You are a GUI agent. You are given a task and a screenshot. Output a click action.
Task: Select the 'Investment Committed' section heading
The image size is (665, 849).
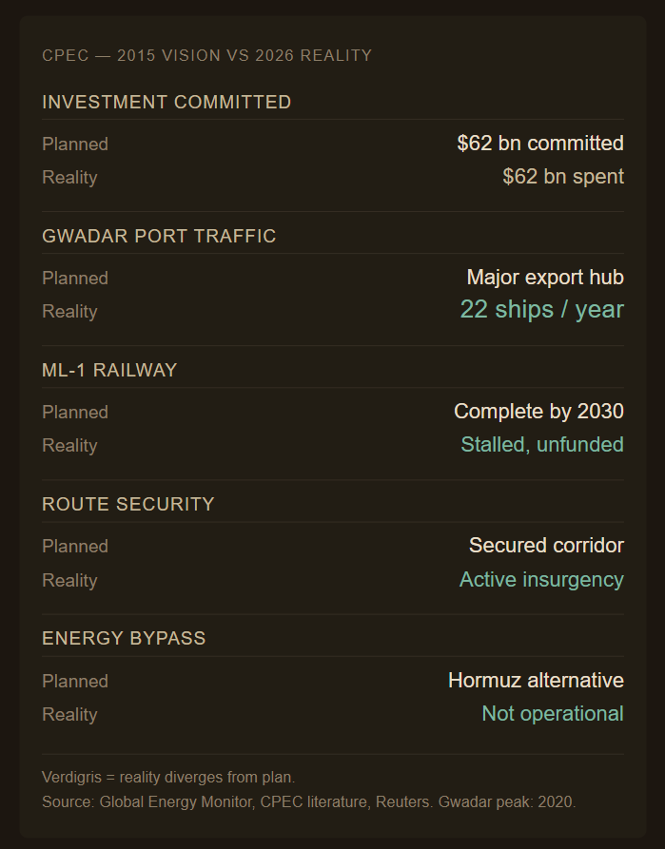pos(166,102)
